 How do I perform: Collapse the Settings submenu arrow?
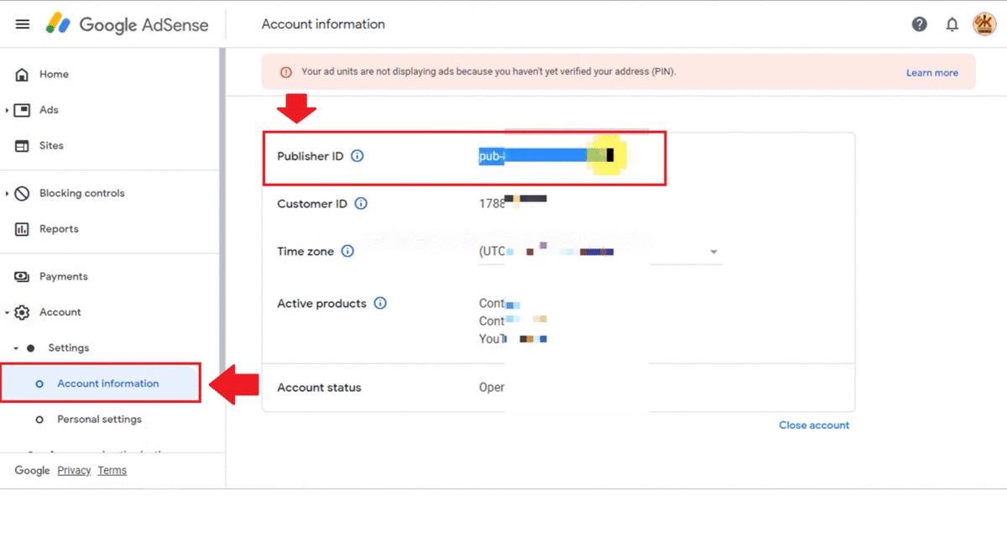click(16, 348)
